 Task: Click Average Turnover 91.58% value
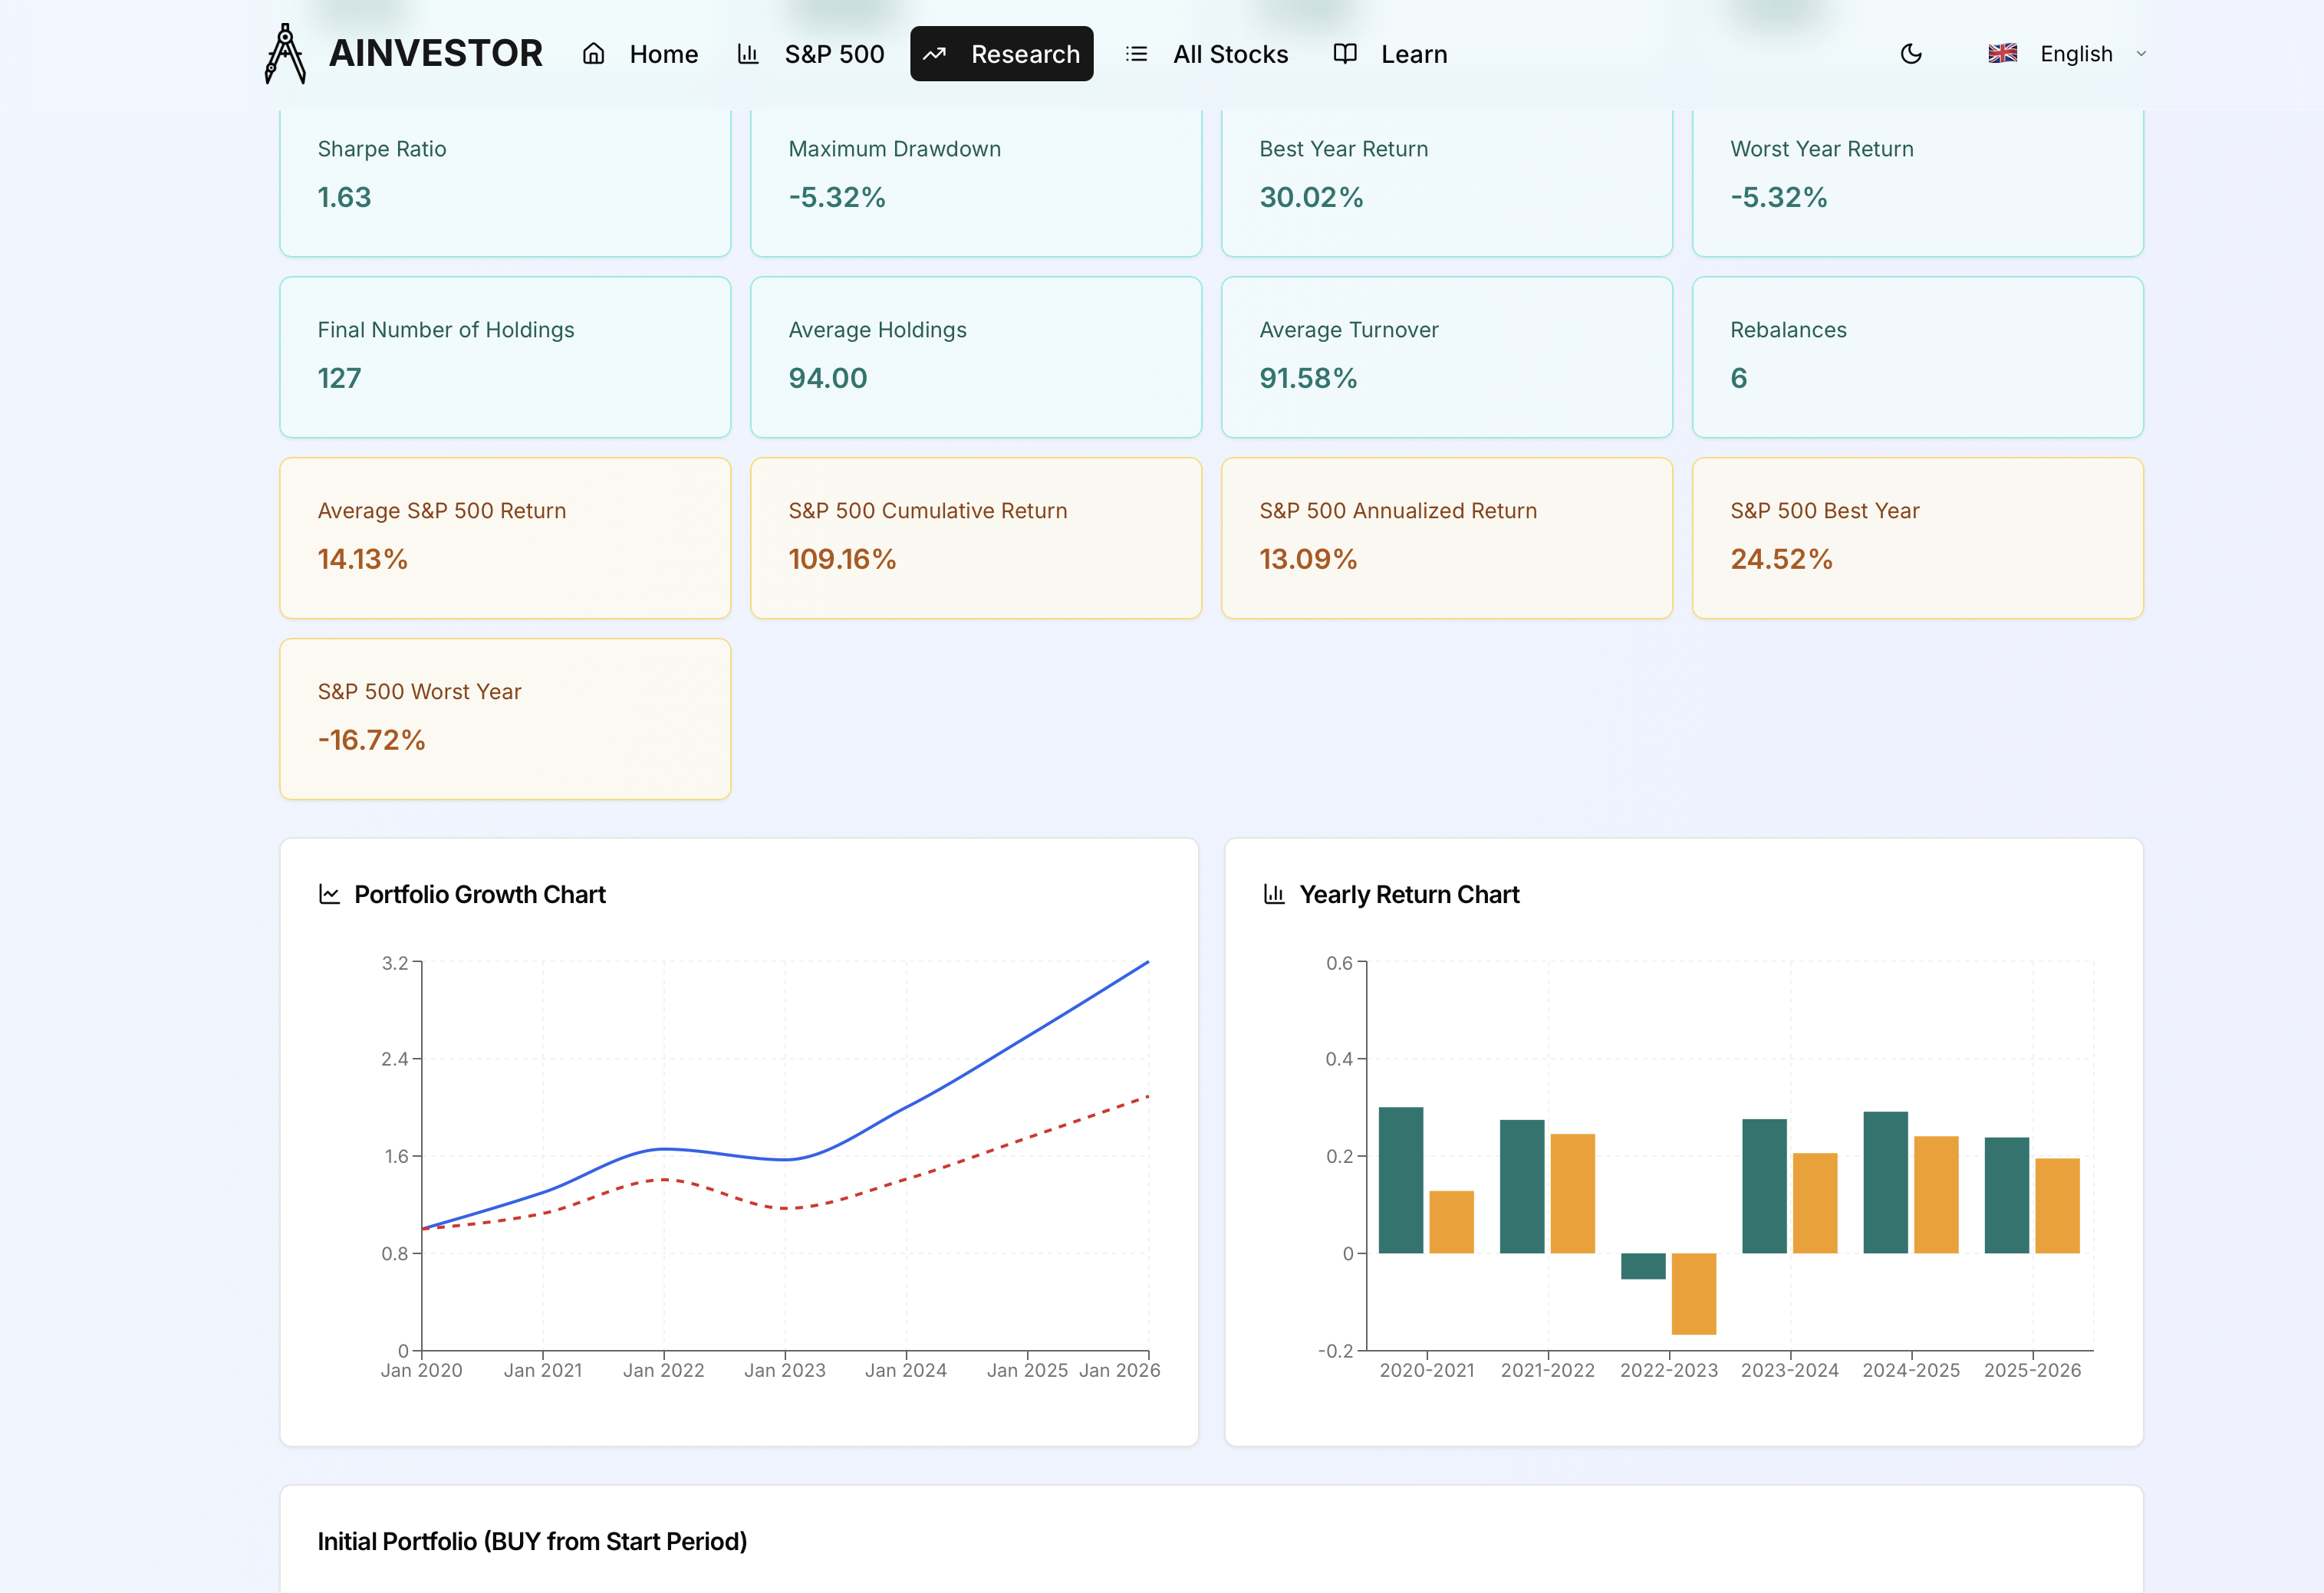point(1308,379)
